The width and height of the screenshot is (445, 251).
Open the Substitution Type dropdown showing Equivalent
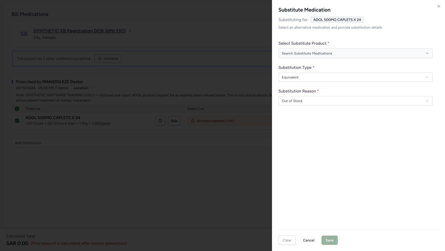355,77
